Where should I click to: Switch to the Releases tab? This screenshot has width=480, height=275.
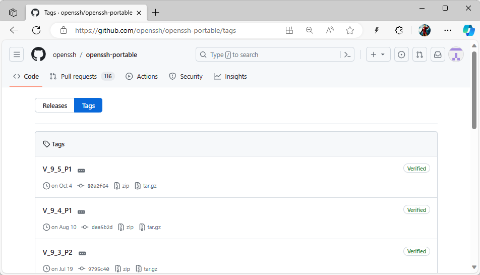click(x=55, y=105)
